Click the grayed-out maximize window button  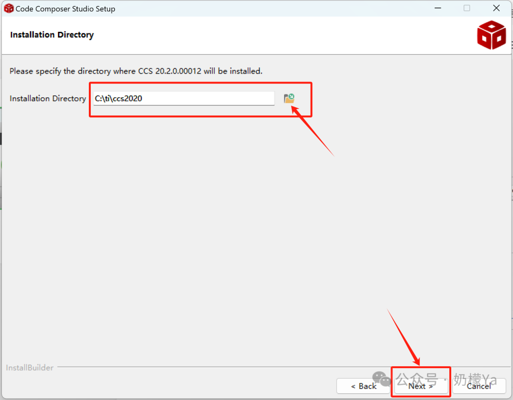[467, 8]
